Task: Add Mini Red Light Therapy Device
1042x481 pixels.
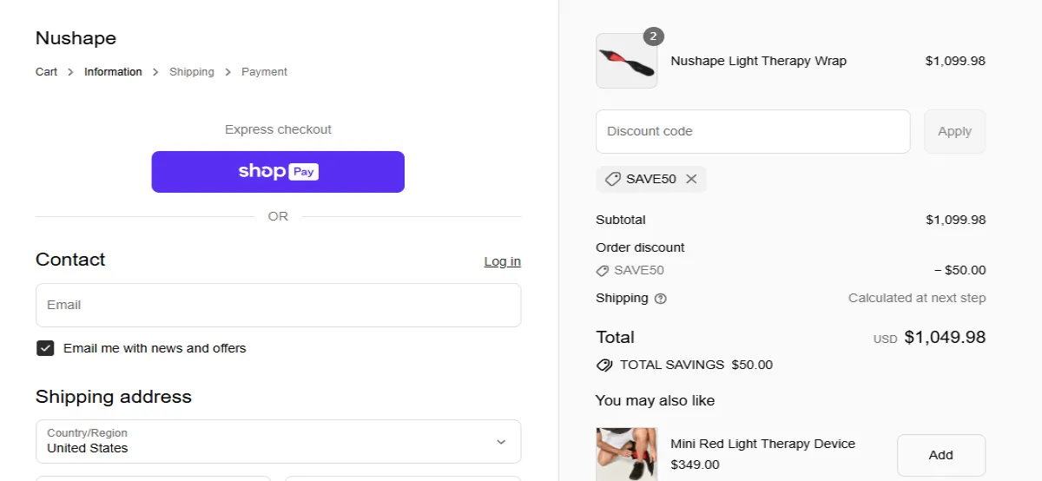Action: pos(941,455)
